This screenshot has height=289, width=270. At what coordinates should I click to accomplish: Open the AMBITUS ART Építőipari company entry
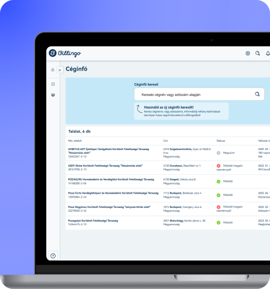(108, 151)
